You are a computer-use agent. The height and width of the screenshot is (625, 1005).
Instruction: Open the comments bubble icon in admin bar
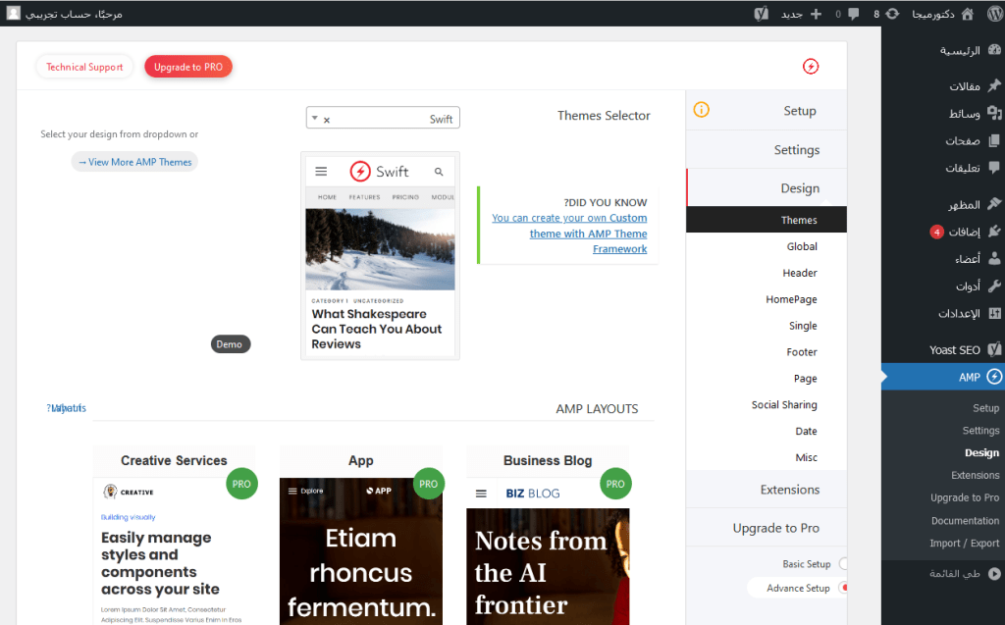[854, 13]
